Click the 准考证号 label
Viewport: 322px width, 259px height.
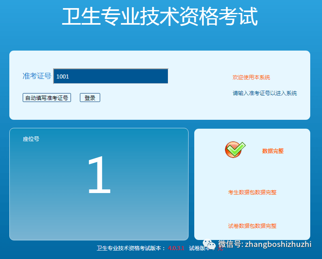tap(37, 76)
